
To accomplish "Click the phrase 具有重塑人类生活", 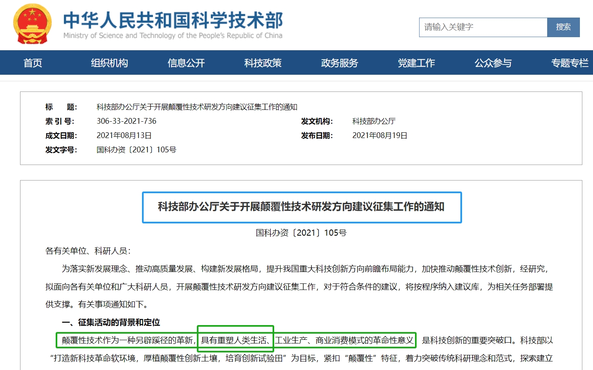I will point(234,341).
